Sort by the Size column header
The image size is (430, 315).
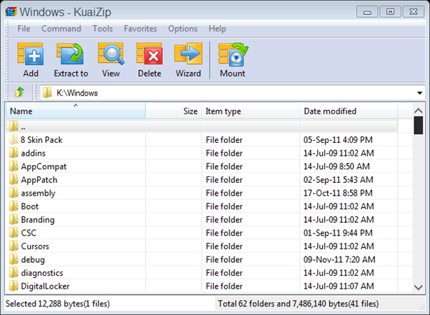(x=174, y=111)
